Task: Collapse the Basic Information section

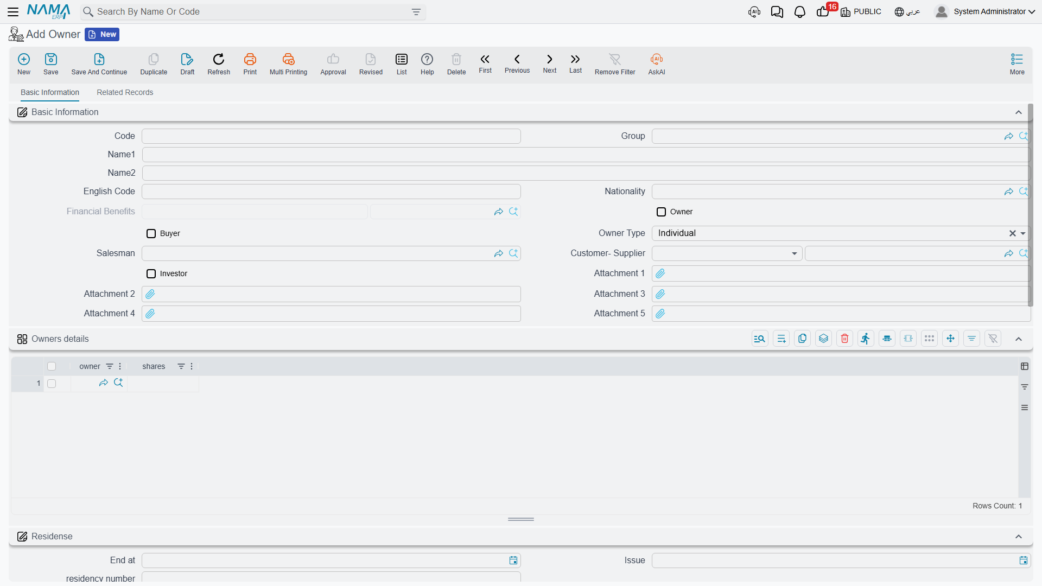Action: tap(1019, 112)
